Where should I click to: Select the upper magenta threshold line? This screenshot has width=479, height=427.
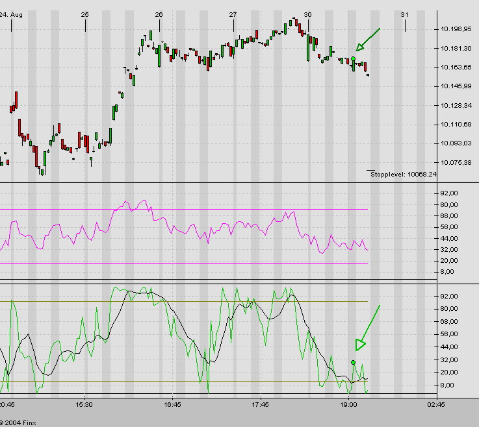195,209
